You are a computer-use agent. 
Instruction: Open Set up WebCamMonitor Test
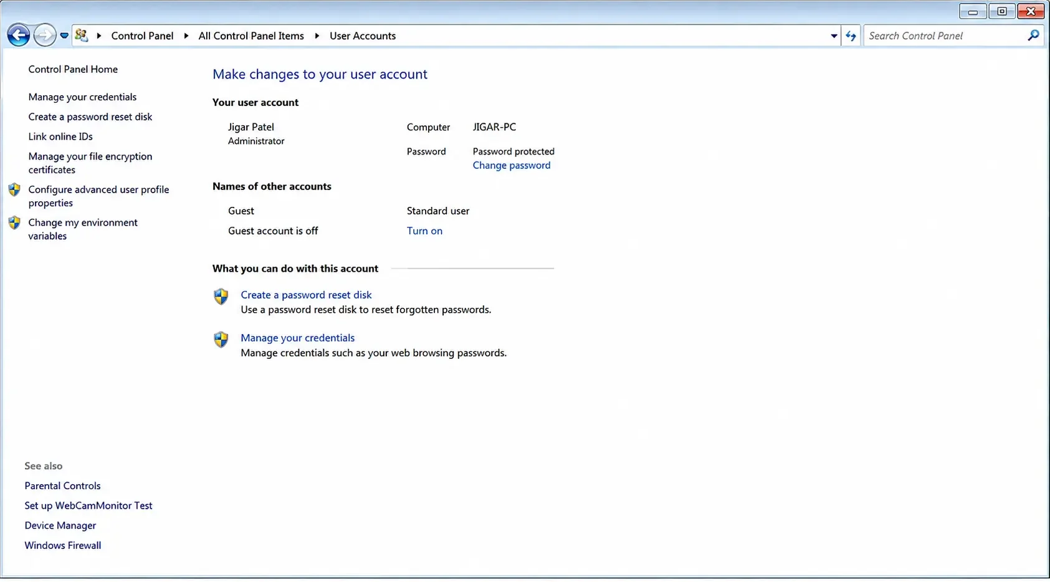[88, 506]
